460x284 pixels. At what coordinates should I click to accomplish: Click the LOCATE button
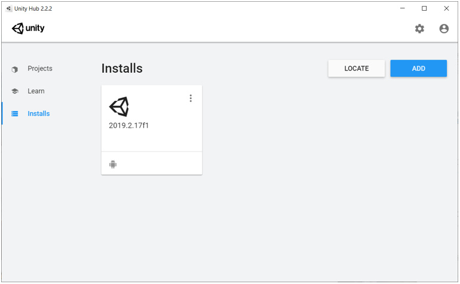click(x=357, y=68)
